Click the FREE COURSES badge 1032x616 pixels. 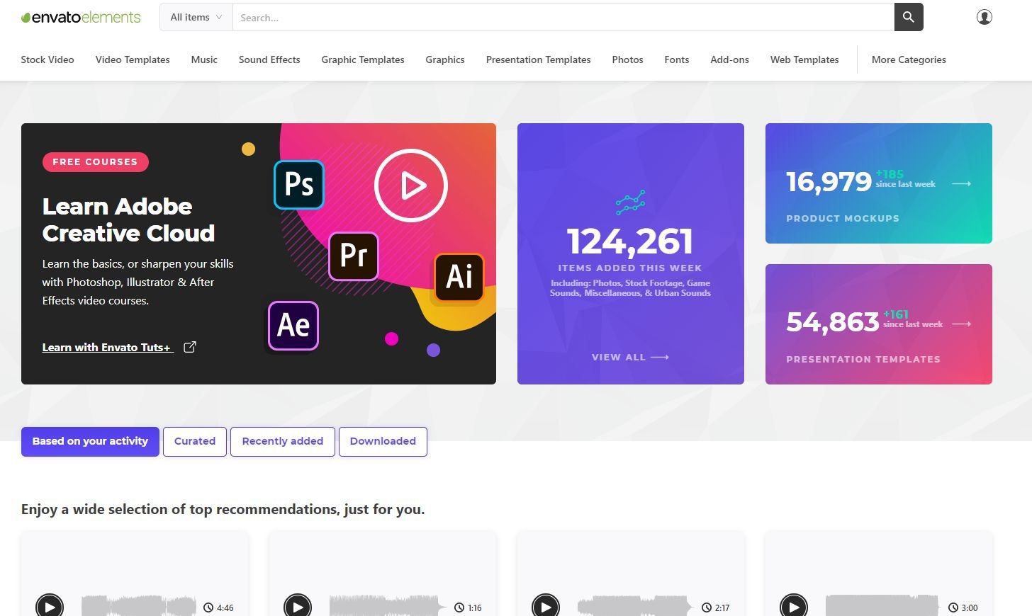tap(95, 162)
